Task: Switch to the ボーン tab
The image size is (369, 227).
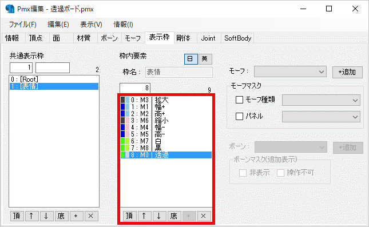Action: [x=109, y=38]
